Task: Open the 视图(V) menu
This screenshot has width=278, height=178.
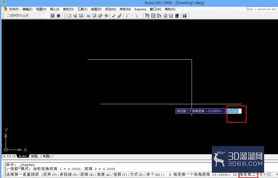Action: click(x=41, y=9)
